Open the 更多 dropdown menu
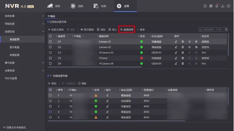 tap(141, 30)
